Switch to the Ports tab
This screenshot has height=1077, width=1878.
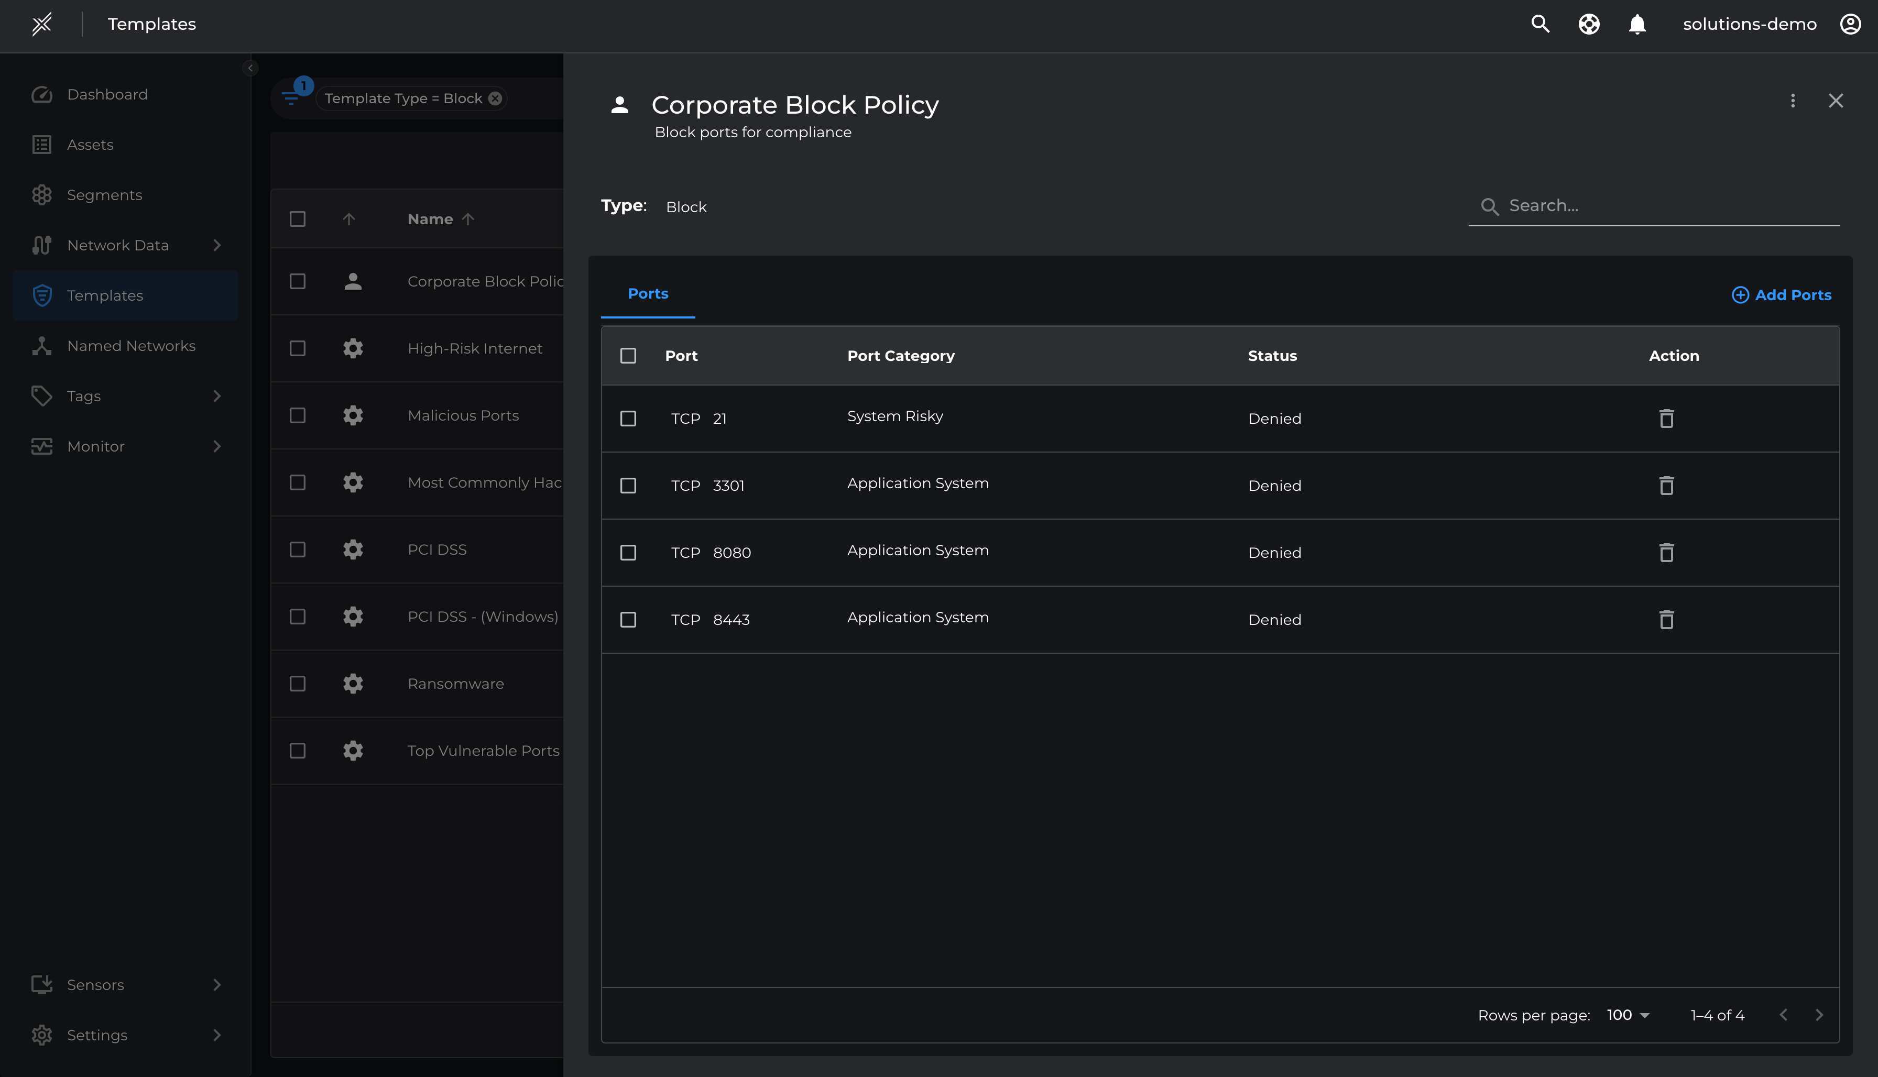[x=648, y=294]
